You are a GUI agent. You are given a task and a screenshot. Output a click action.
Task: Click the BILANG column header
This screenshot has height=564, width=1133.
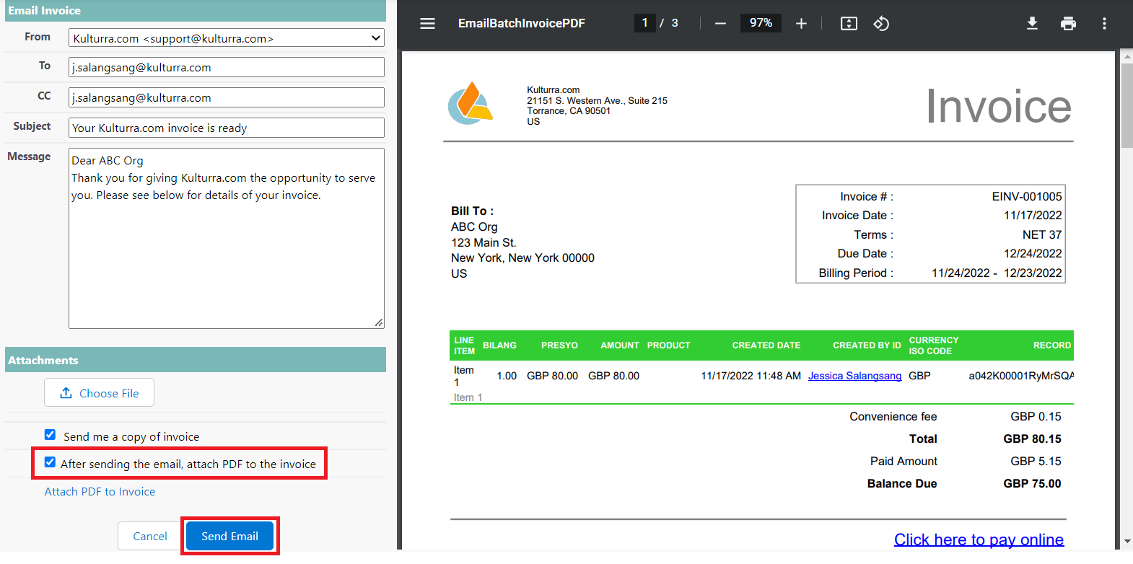click(x=500, y=345)
